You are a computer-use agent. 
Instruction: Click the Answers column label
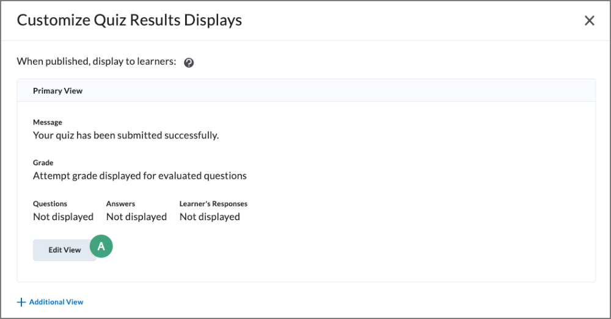pos(120,204)
